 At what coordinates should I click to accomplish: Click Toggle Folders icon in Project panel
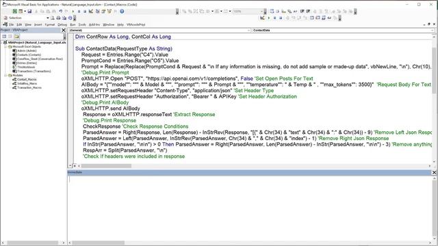(16, 36)
